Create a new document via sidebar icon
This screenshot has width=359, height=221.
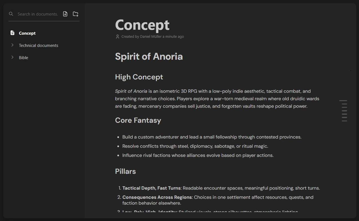pos(65,14)
